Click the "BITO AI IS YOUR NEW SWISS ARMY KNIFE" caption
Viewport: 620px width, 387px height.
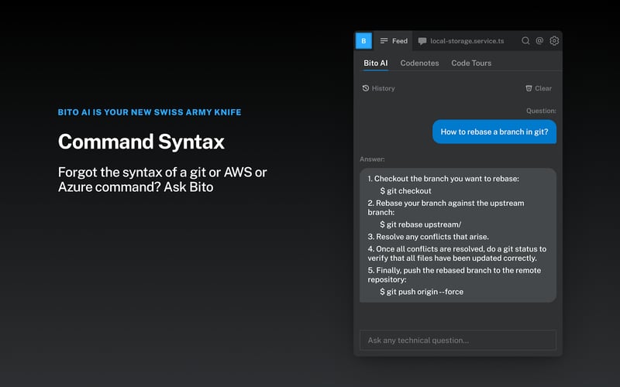(150, 112)
